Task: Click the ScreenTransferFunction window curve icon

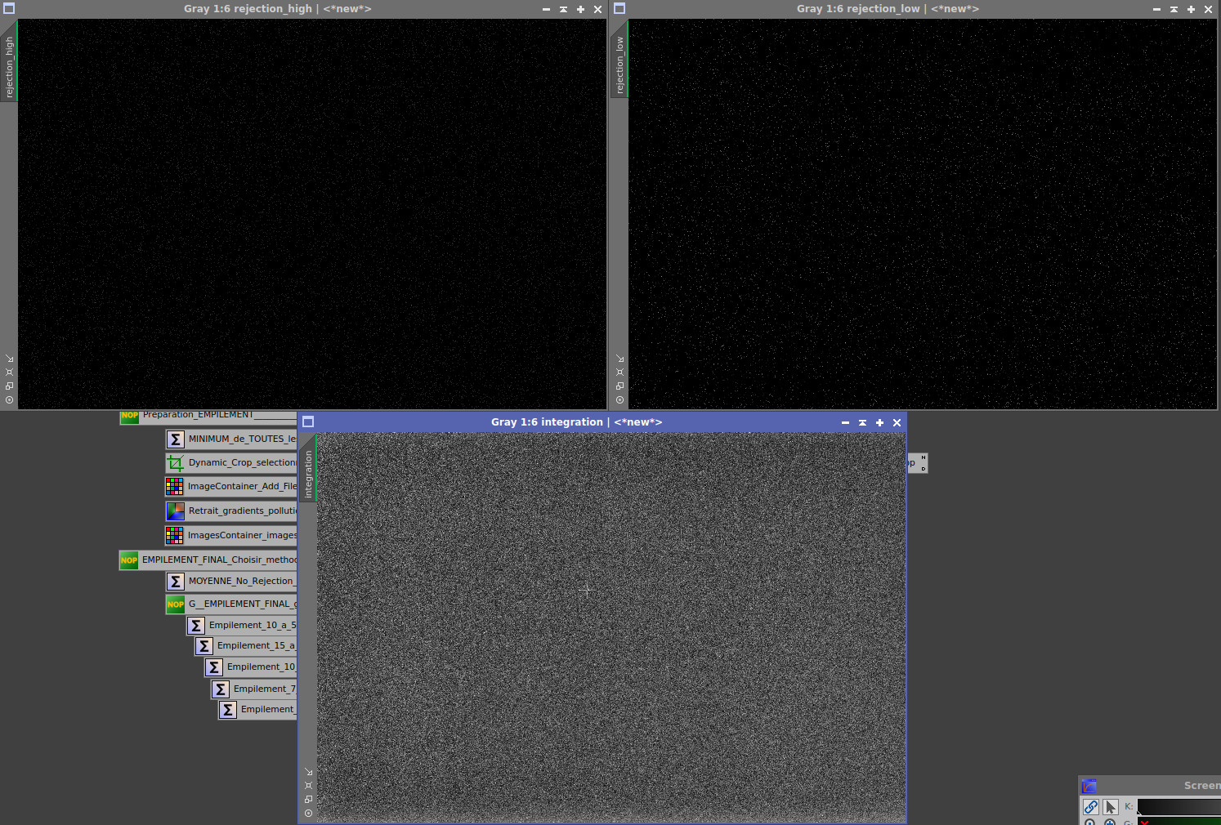Action: 1089,785
